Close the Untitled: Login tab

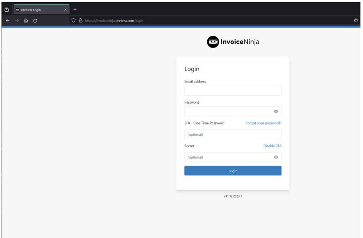(x=65, y=10)
